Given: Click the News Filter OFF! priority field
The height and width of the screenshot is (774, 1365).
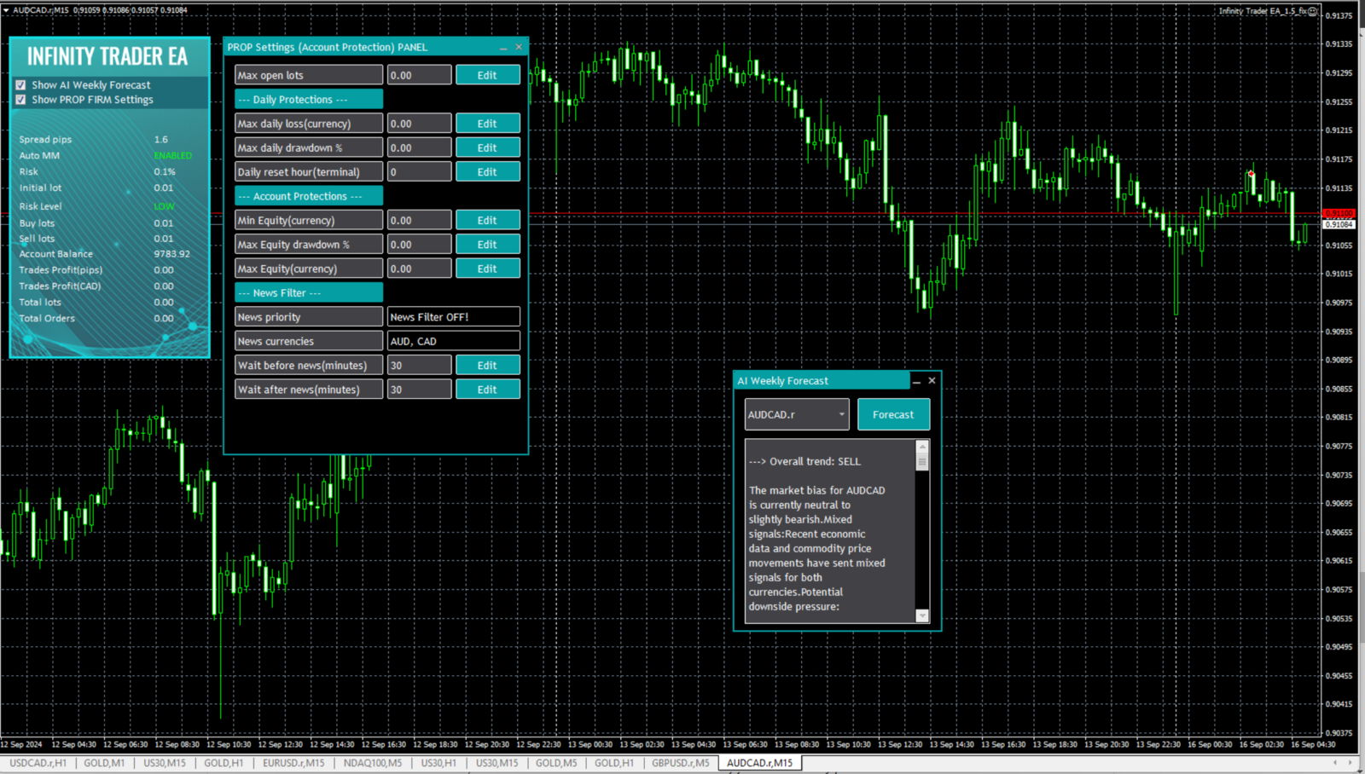Looking at the screenshot, I should (x=453, y=317).
